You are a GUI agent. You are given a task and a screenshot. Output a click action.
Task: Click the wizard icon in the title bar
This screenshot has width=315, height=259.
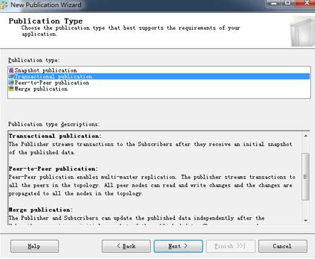tap(3, 4)
